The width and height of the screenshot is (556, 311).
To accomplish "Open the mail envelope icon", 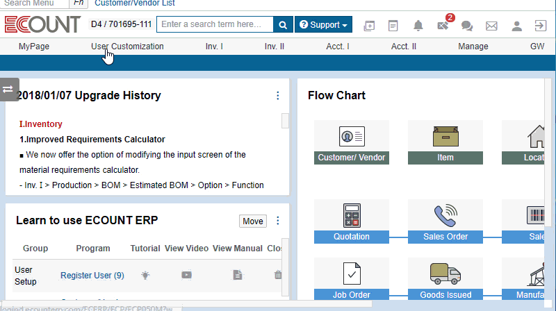I will 491,26.
